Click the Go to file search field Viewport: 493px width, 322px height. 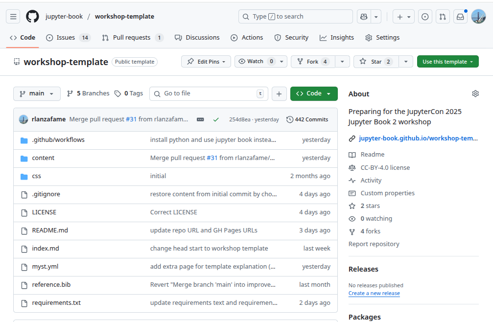click(x=209, y=94)
